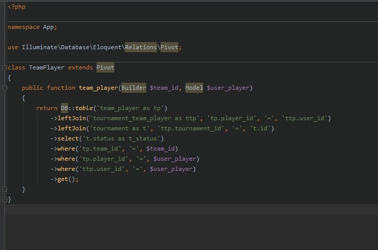Click the 'Eloquent' namespace segment
Screen dimensions: 378x250
(107, 47)
